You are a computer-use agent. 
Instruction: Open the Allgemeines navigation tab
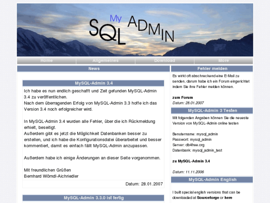click(105, 61)
